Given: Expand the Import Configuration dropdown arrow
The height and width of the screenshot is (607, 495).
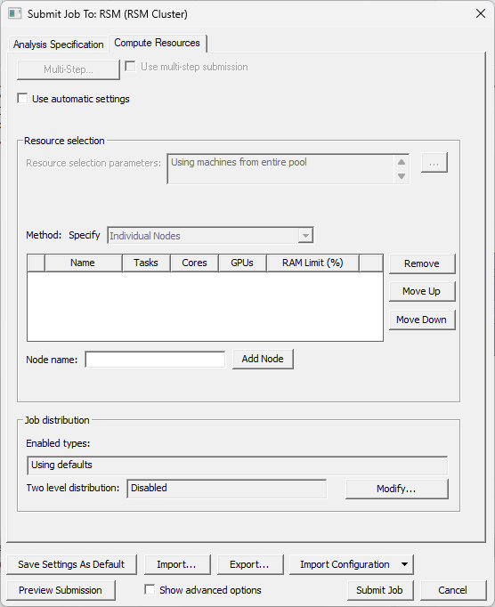Looking at the screenshot, I should pyautogui.click(x=404, y=565).
